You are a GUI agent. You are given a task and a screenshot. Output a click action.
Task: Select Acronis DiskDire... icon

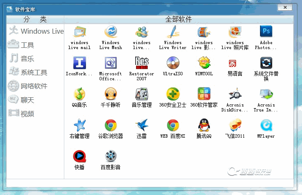[235, 94]
